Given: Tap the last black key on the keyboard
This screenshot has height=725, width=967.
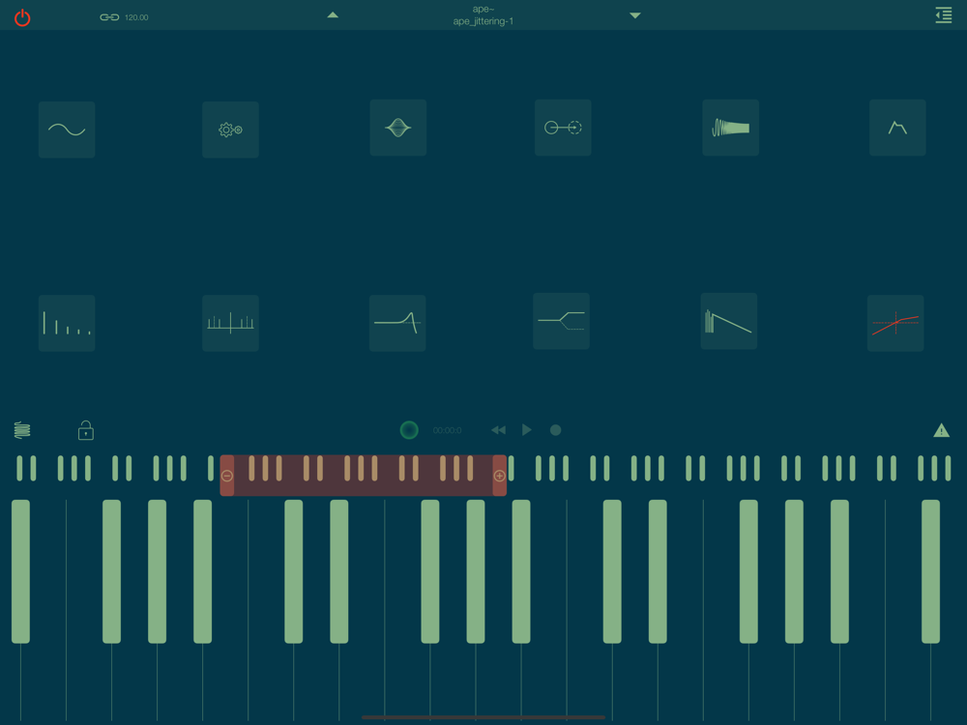Looking at the screenshot, I should [930, 571].
